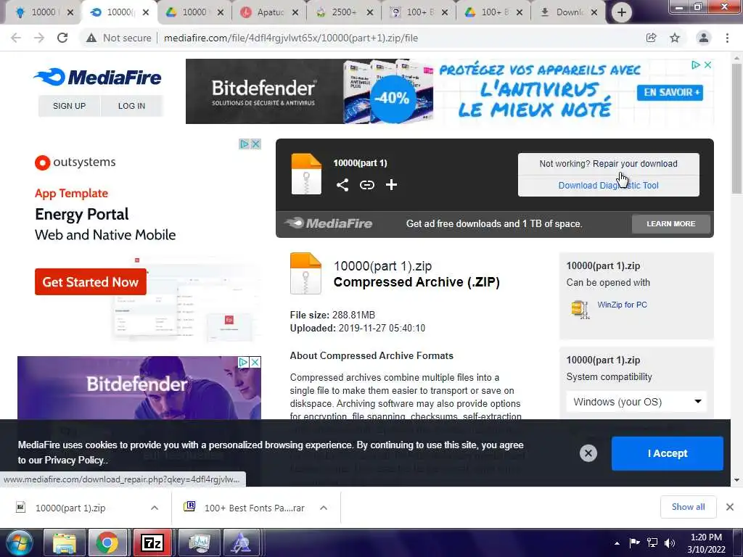Open the downloaded 10000(part 1).zip file
Screen dimensions: 743x557
point(70,508)
